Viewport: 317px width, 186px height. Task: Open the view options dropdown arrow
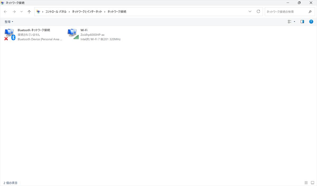(295, 22)
